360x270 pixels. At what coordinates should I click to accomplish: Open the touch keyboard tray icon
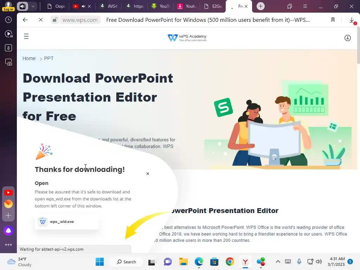pyautogui.click(x=288, y=262)
